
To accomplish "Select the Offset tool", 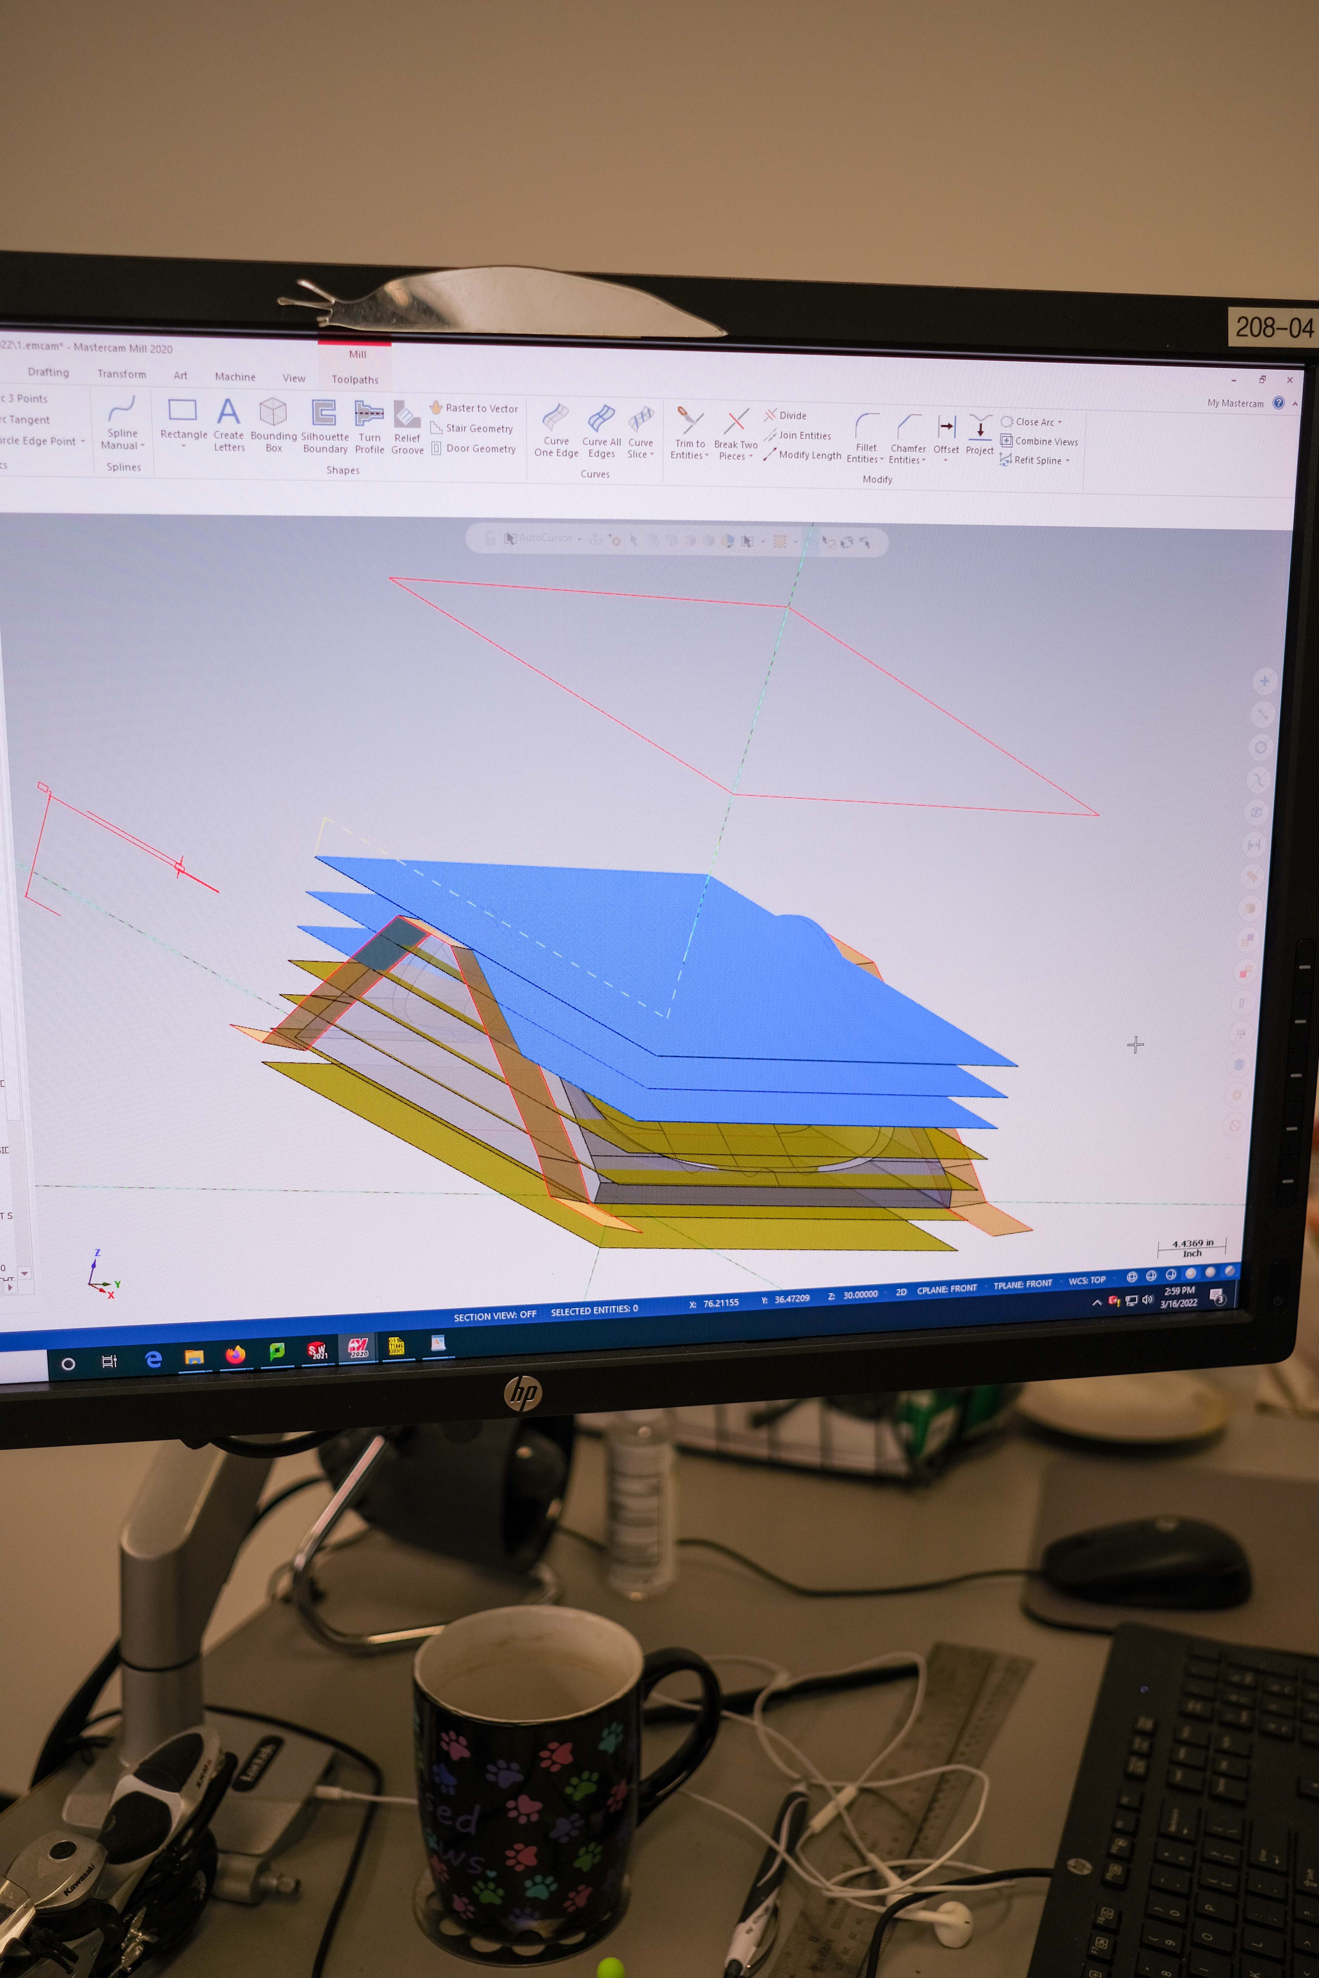I will tap(946, 438).
